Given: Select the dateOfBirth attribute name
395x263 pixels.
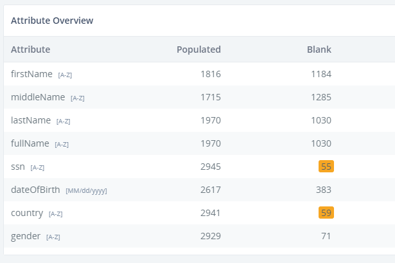Looking at the screenshot, I should [35, 190].
